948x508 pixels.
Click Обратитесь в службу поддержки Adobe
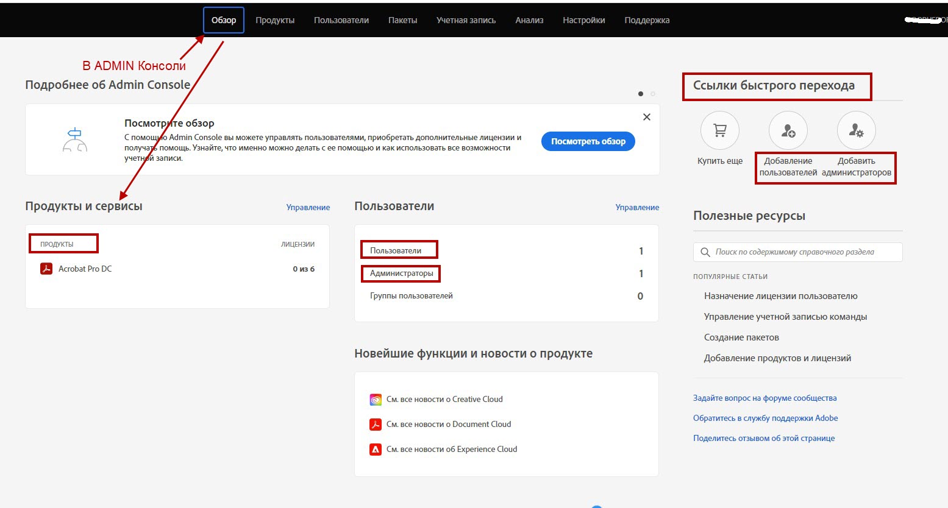click(x=765, y=418)
